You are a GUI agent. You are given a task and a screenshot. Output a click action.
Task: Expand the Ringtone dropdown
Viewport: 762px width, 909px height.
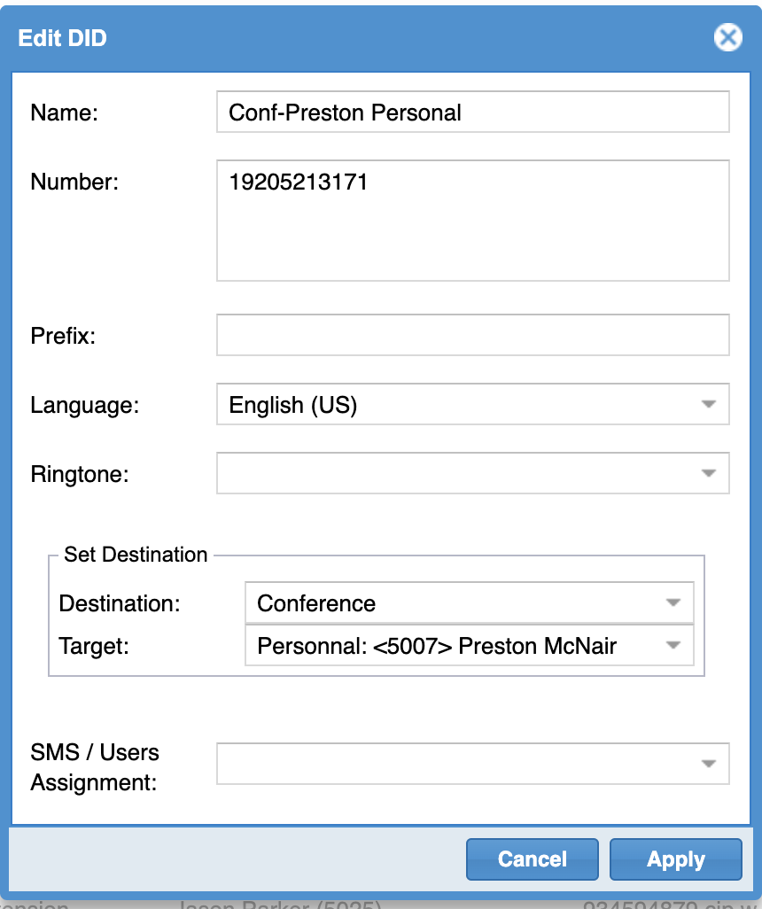(x=707, y=473)
